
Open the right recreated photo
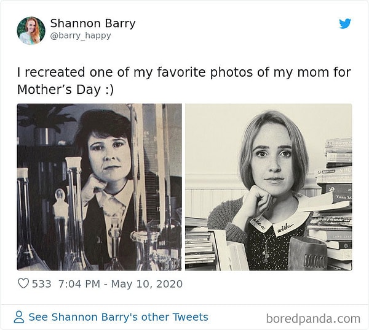[x=268, y=186]
